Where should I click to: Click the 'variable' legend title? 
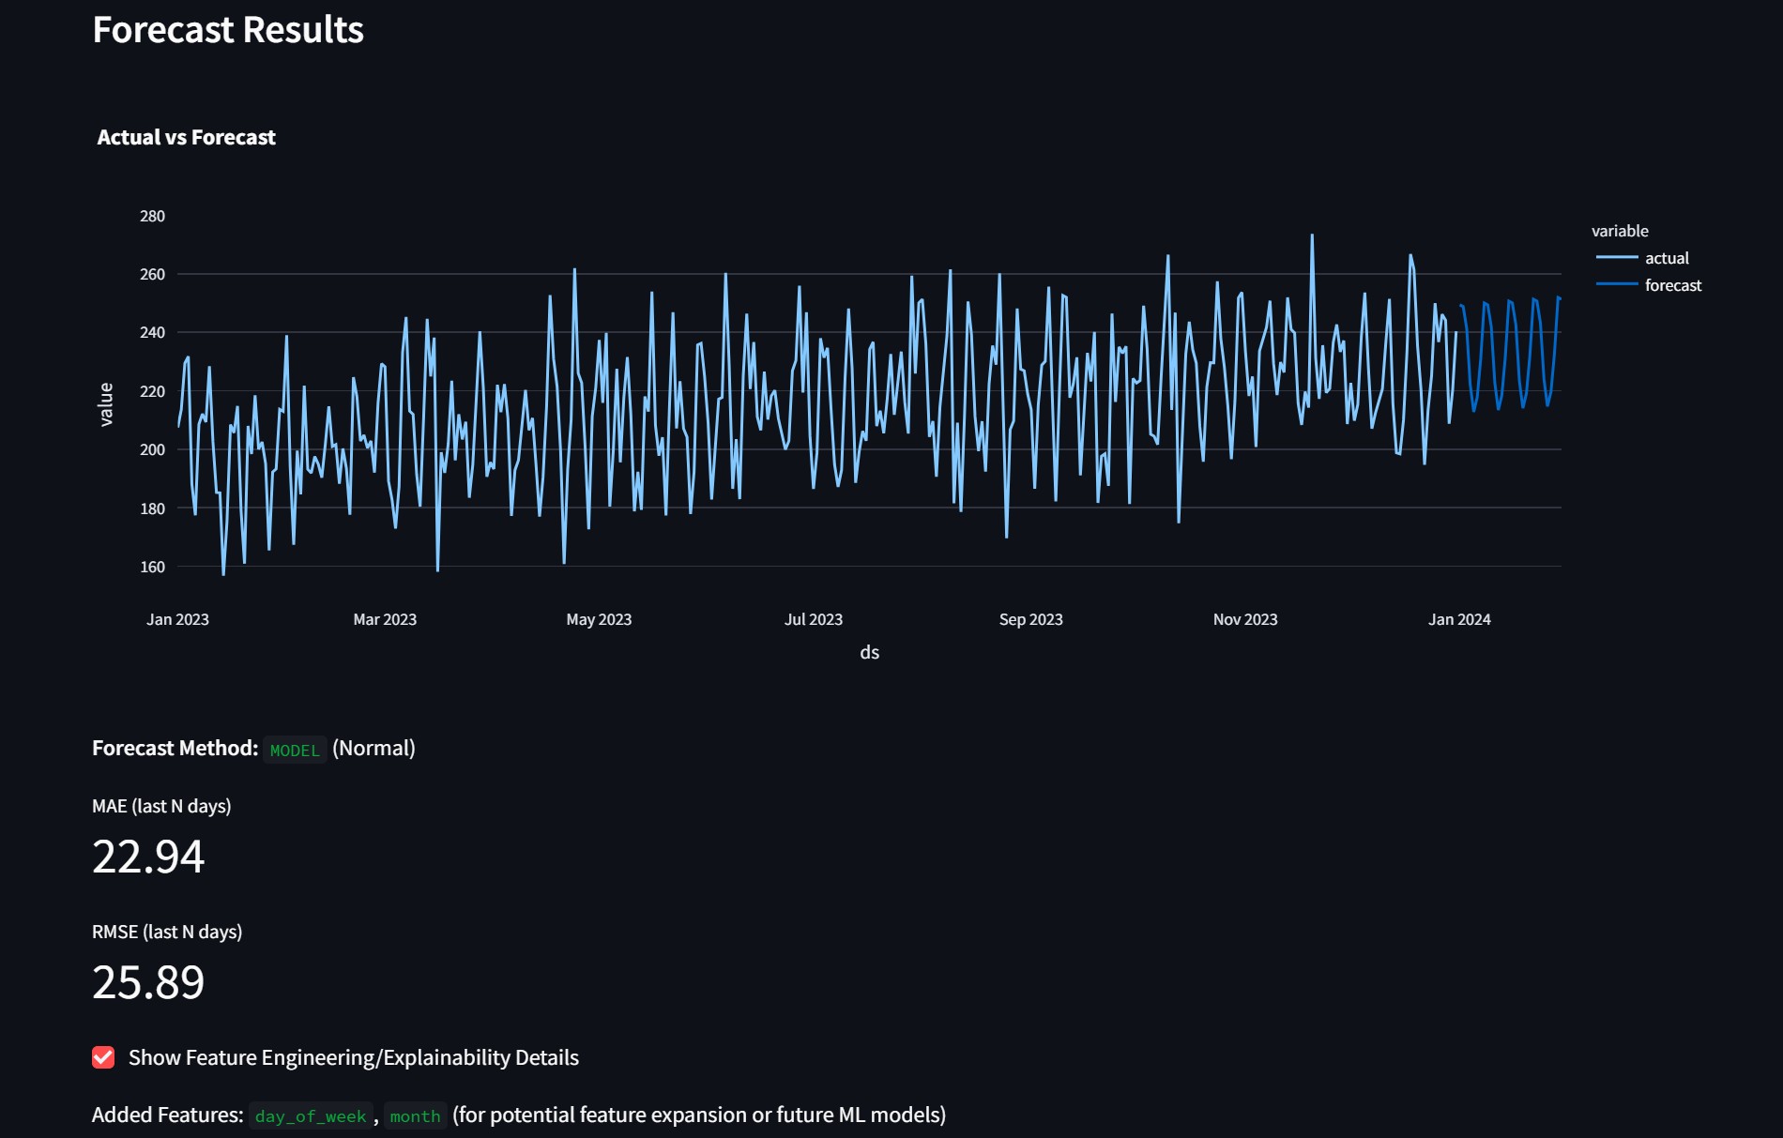point(1620,231)
